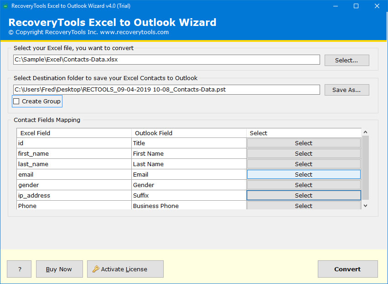Minimize the Excel to Outlook Wizard window
388x284 pixels.
[336, 6]
